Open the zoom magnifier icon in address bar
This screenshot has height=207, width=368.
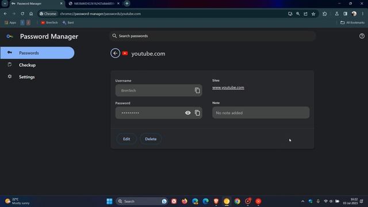point(298,14)
